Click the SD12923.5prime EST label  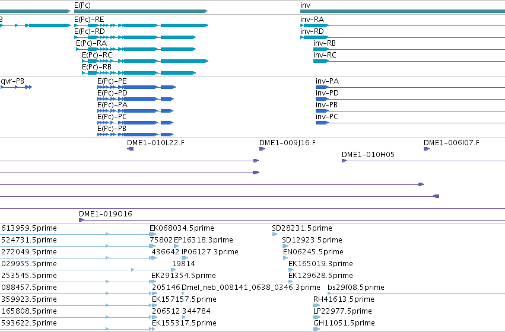(312, 240)
